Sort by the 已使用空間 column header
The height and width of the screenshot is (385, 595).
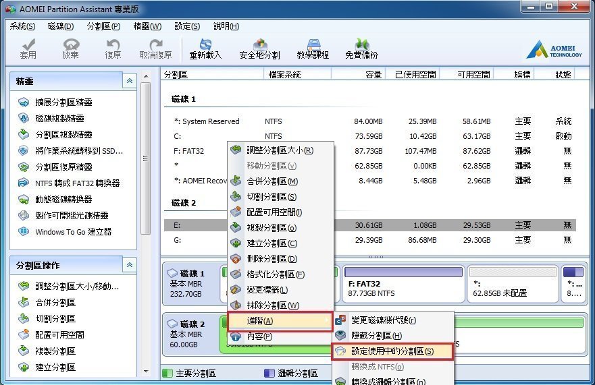point(413,75)
